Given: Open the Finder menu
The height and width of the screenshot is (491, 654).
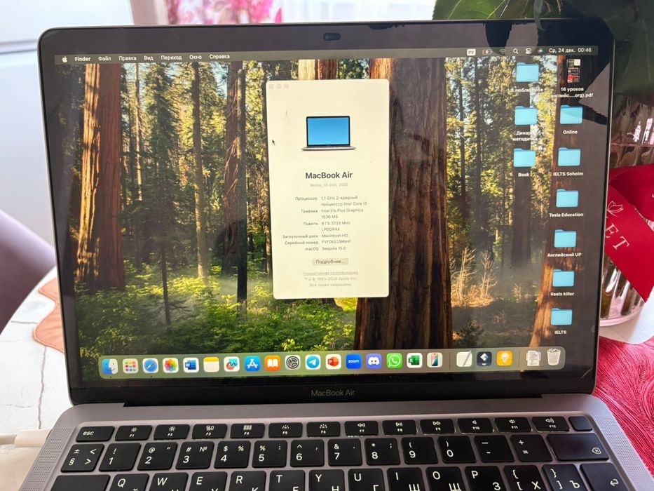Looking at the screenshot, I should click(x=82, y=59).
